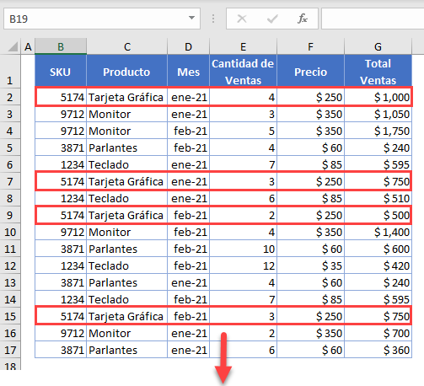The width and height of the screenshot is (424, 386).
Task: Select quantity 12 cell in row 12
Action: (x=243, y=265)
